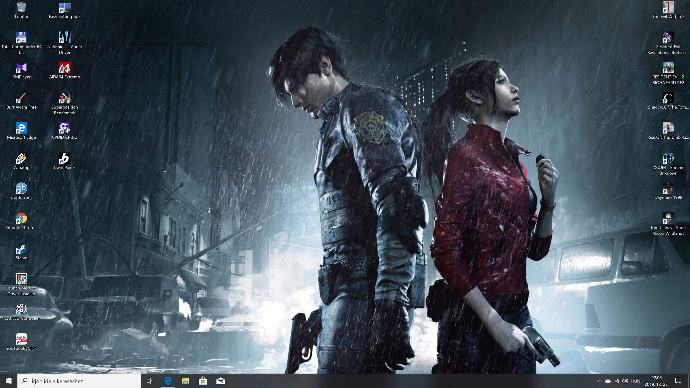Open Total Commander 64 bit shortcut

pyautogui.click(x=21, y=43)
